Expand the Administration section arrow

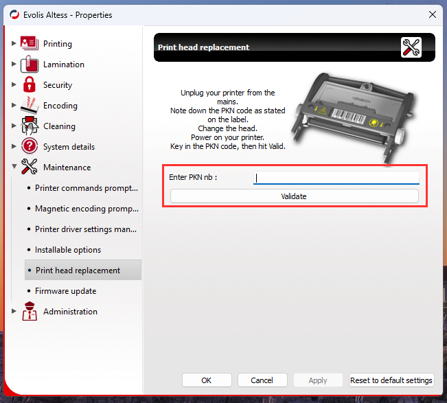coord(14,311)
